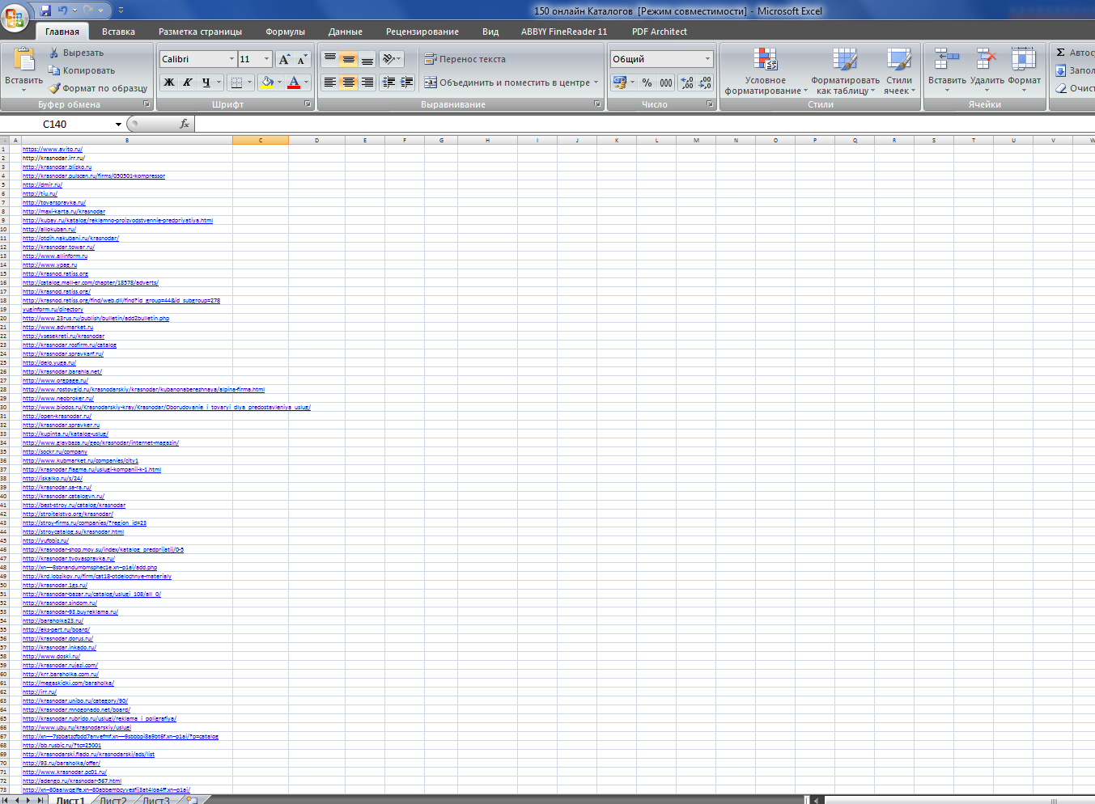Screen dimensions: 1095x804
Task: Open link https://www.avito.ru/
Action: pos(53,150)
